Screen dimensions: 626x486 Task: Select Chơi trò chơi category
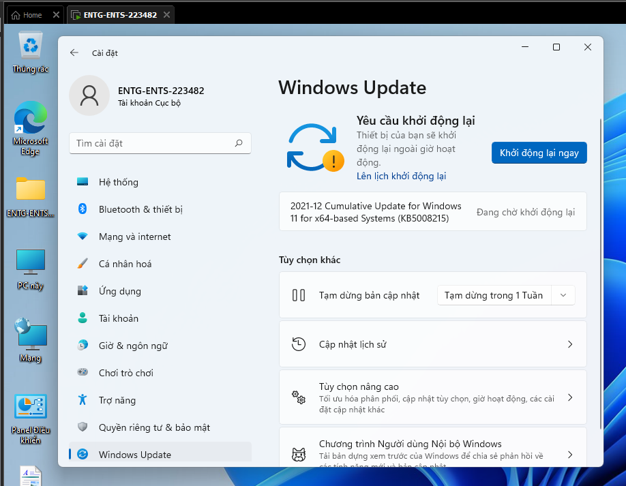point(160,373)
